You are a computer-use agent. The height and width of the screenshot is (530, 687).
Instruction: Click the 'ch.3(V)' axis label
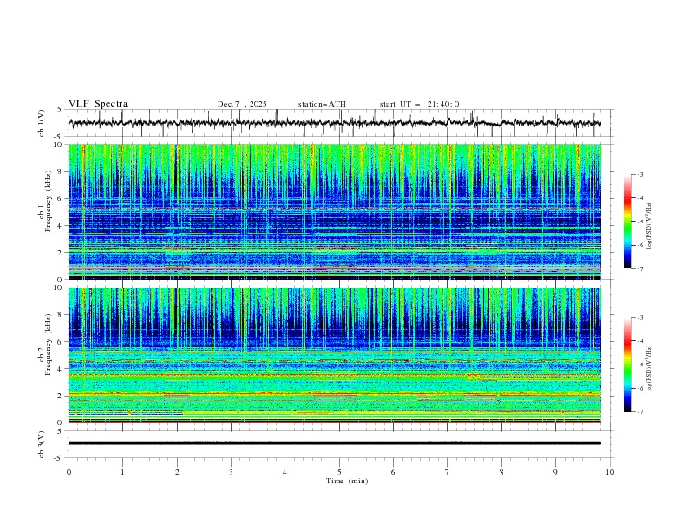pyautogui.click(x=42, y=444)
